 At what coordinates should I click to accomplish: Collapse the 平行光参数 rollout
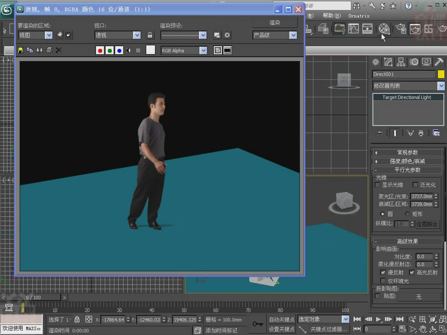click(407, 170)
